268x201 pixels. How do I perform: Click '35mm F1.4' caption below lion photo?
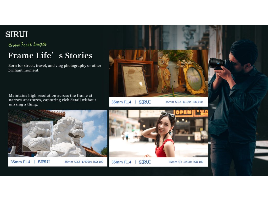pos(20,162)
